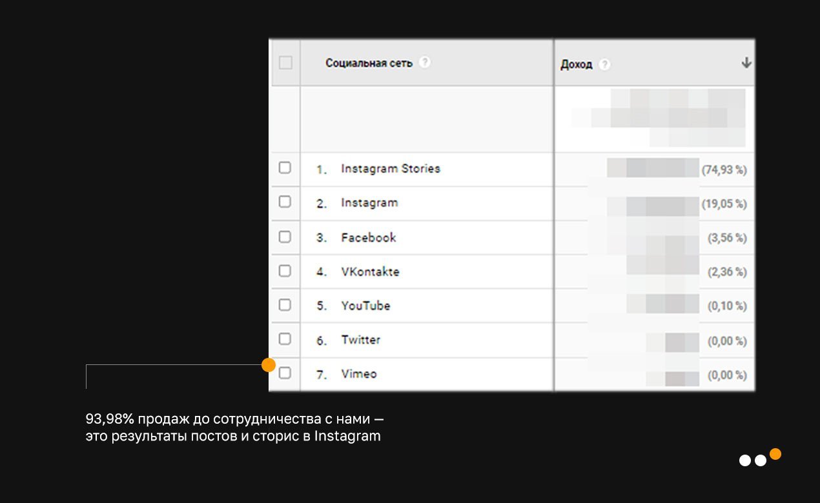
Task: Click the help icon beside Социальная сеть
Action: click(424, 63)
